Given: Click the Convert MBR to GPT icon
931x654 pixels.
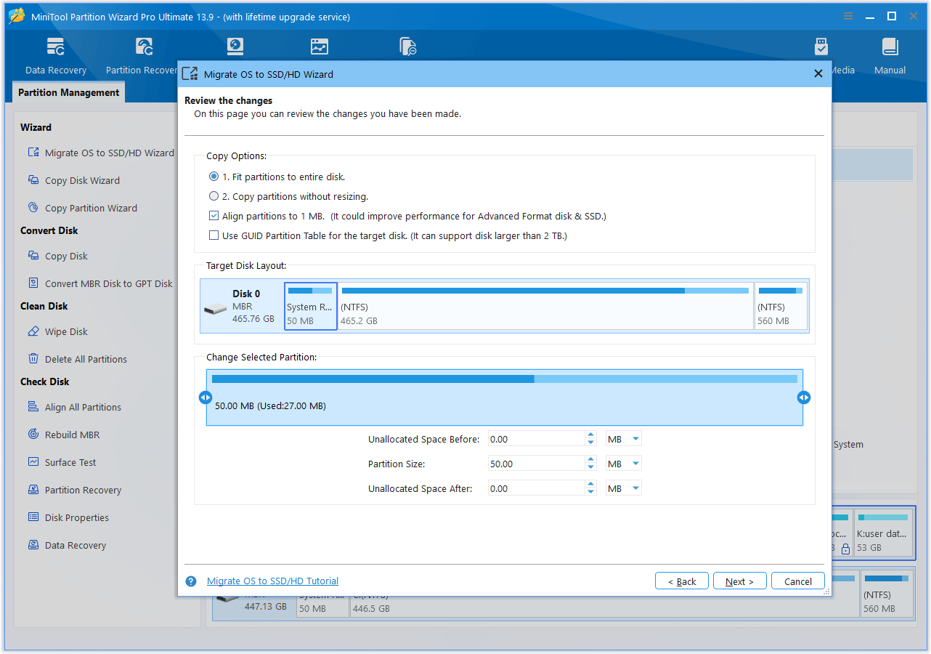Looking at the screenshot, I should pos(33,283).
